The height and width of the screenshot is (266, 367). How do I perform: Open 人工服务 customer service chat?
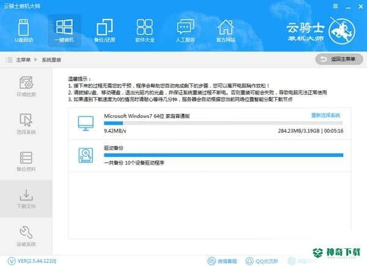point(185,31)
